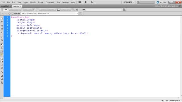Open the Commands menu
Image resolution: width=182 pixels, height=102 pixels.
(x=50, y=2)
